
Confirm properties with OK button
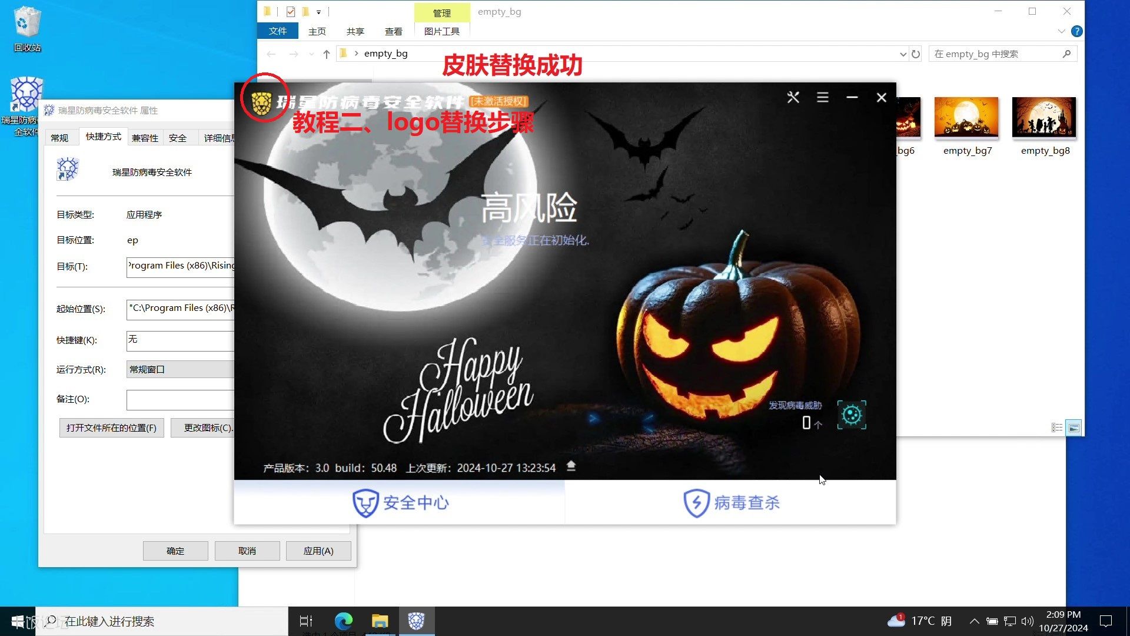175,551
